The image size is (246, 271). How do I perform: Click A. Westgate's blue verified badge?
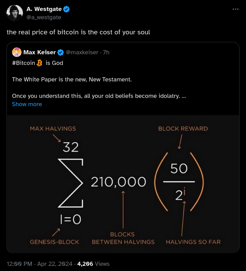coord(66,10)
